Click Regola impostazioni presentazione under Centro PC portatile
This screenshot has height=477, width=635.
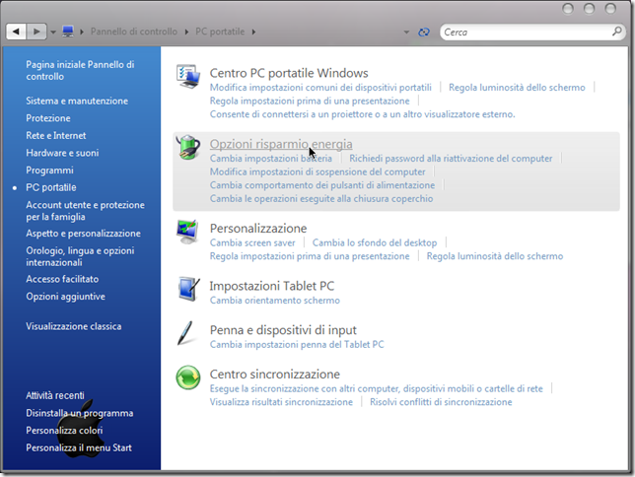tap(310, 101)
